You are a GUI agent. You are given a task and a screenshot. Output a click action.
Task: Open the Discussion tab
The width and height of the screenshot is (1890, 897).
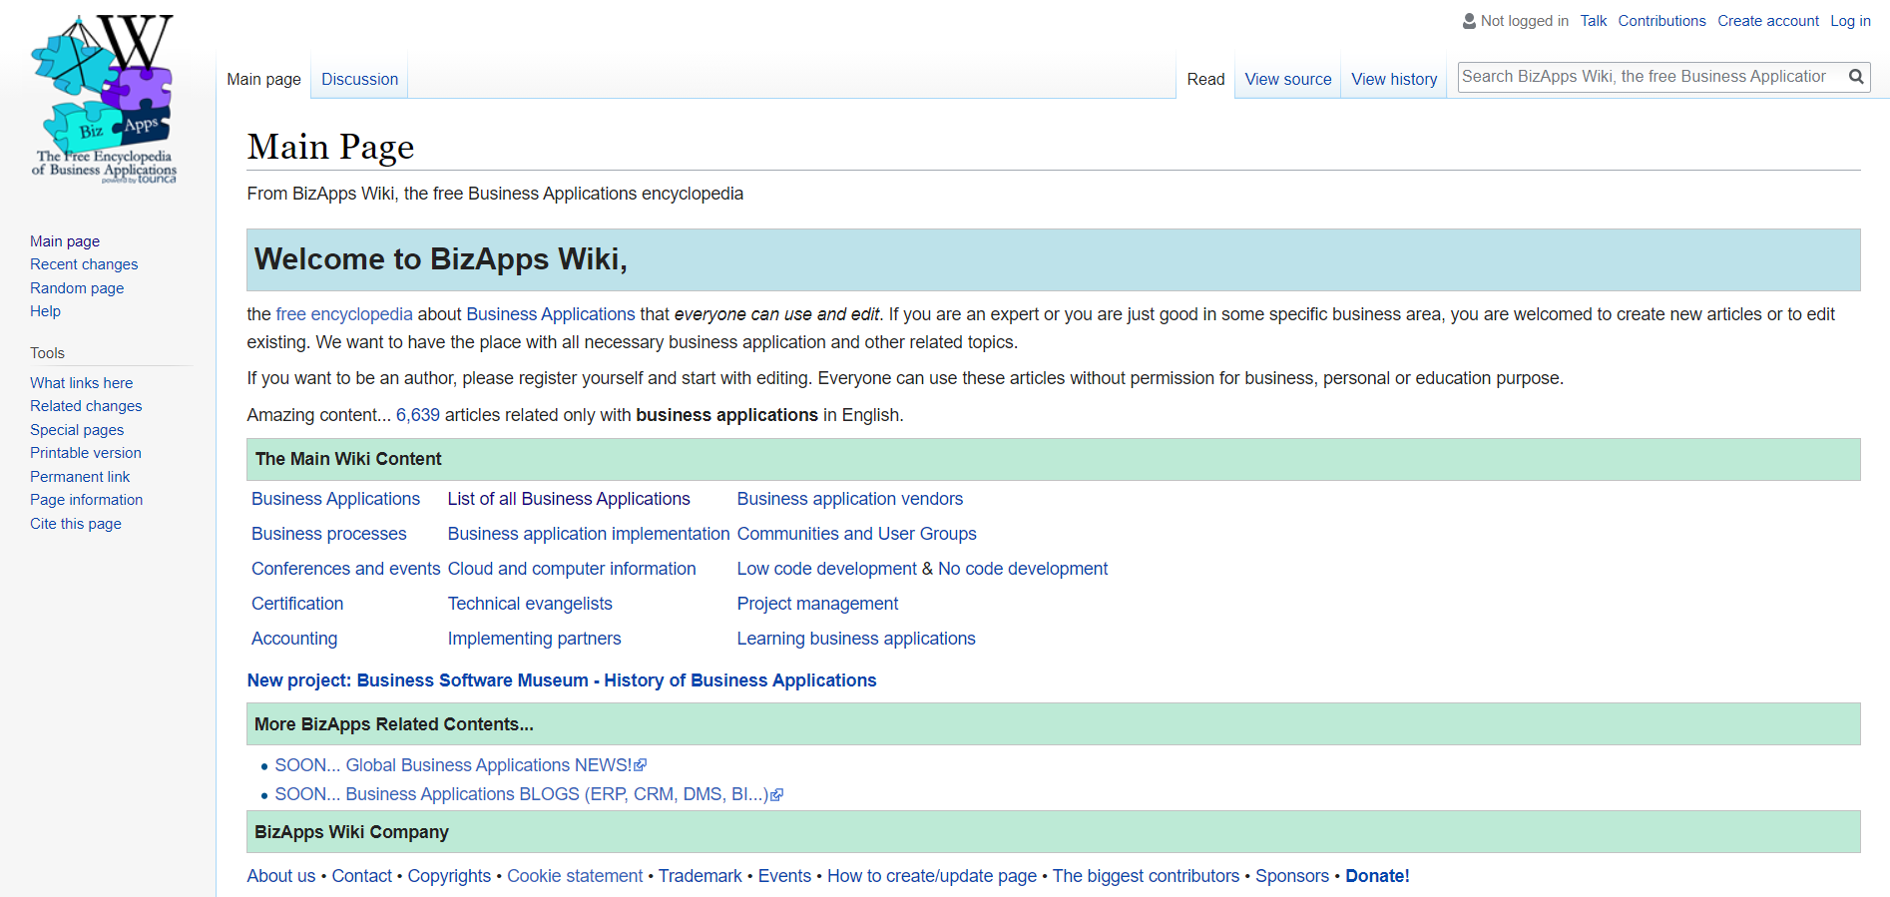(x=359, y=79)
